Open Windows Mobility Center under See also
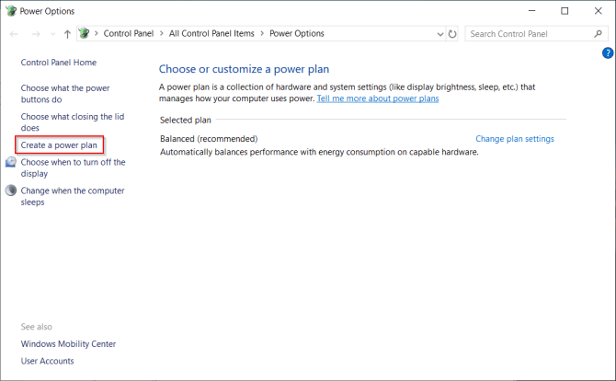Viewport: 616px width, 381px height. tap(68, 343)
